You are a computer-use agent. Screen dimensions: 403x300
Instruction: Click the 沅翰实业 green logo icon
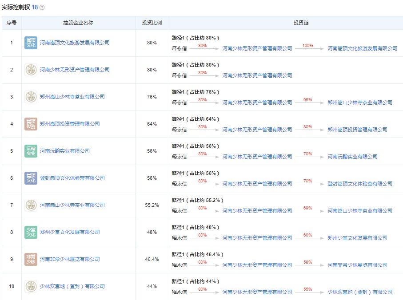pos(31,151)
